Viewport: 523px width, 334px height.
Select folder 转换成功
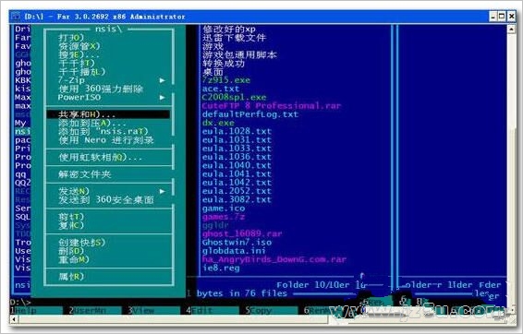point(223,64)
